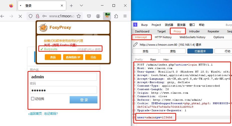Expand the list all tabs chevron

pos(81,6)
